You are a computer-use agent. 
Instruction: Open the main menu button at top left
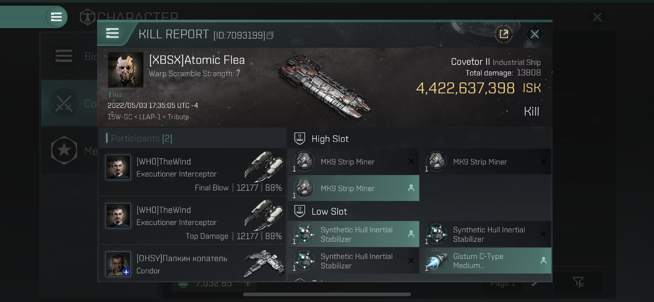pyautogui.click(x=56, y=17)
